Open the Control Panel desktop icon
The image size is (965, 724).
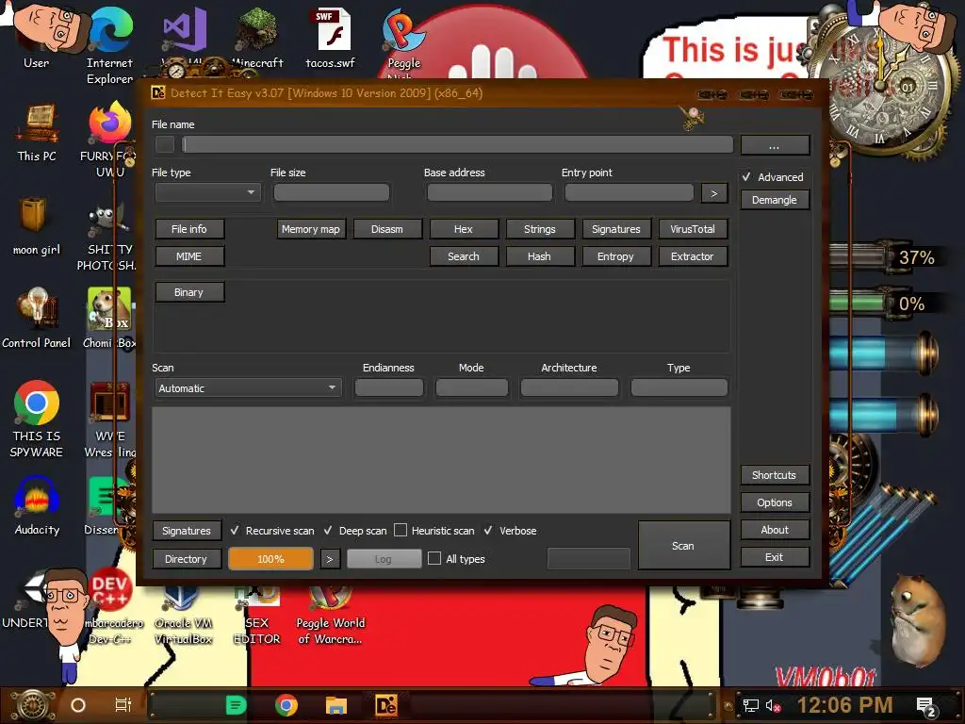37,319
